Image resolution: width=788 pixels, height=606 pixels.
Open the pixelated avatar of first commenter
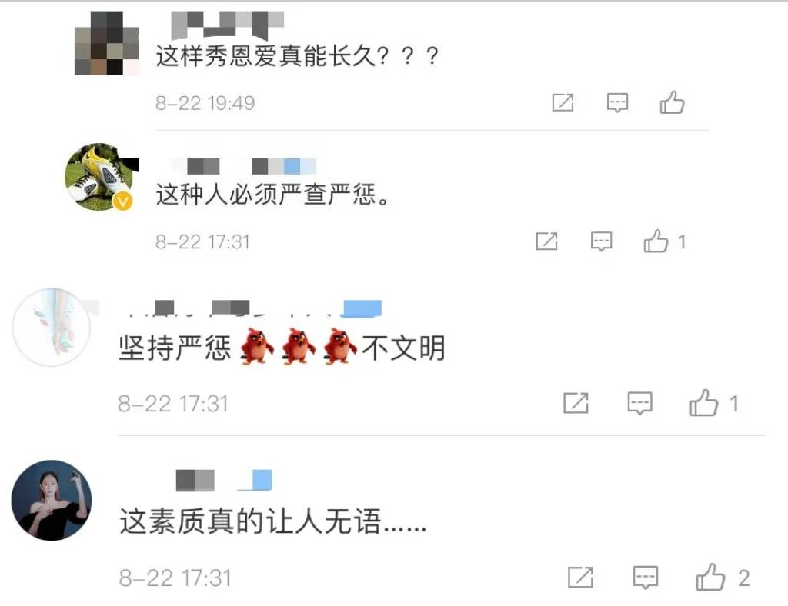click(x=106, y=43)
